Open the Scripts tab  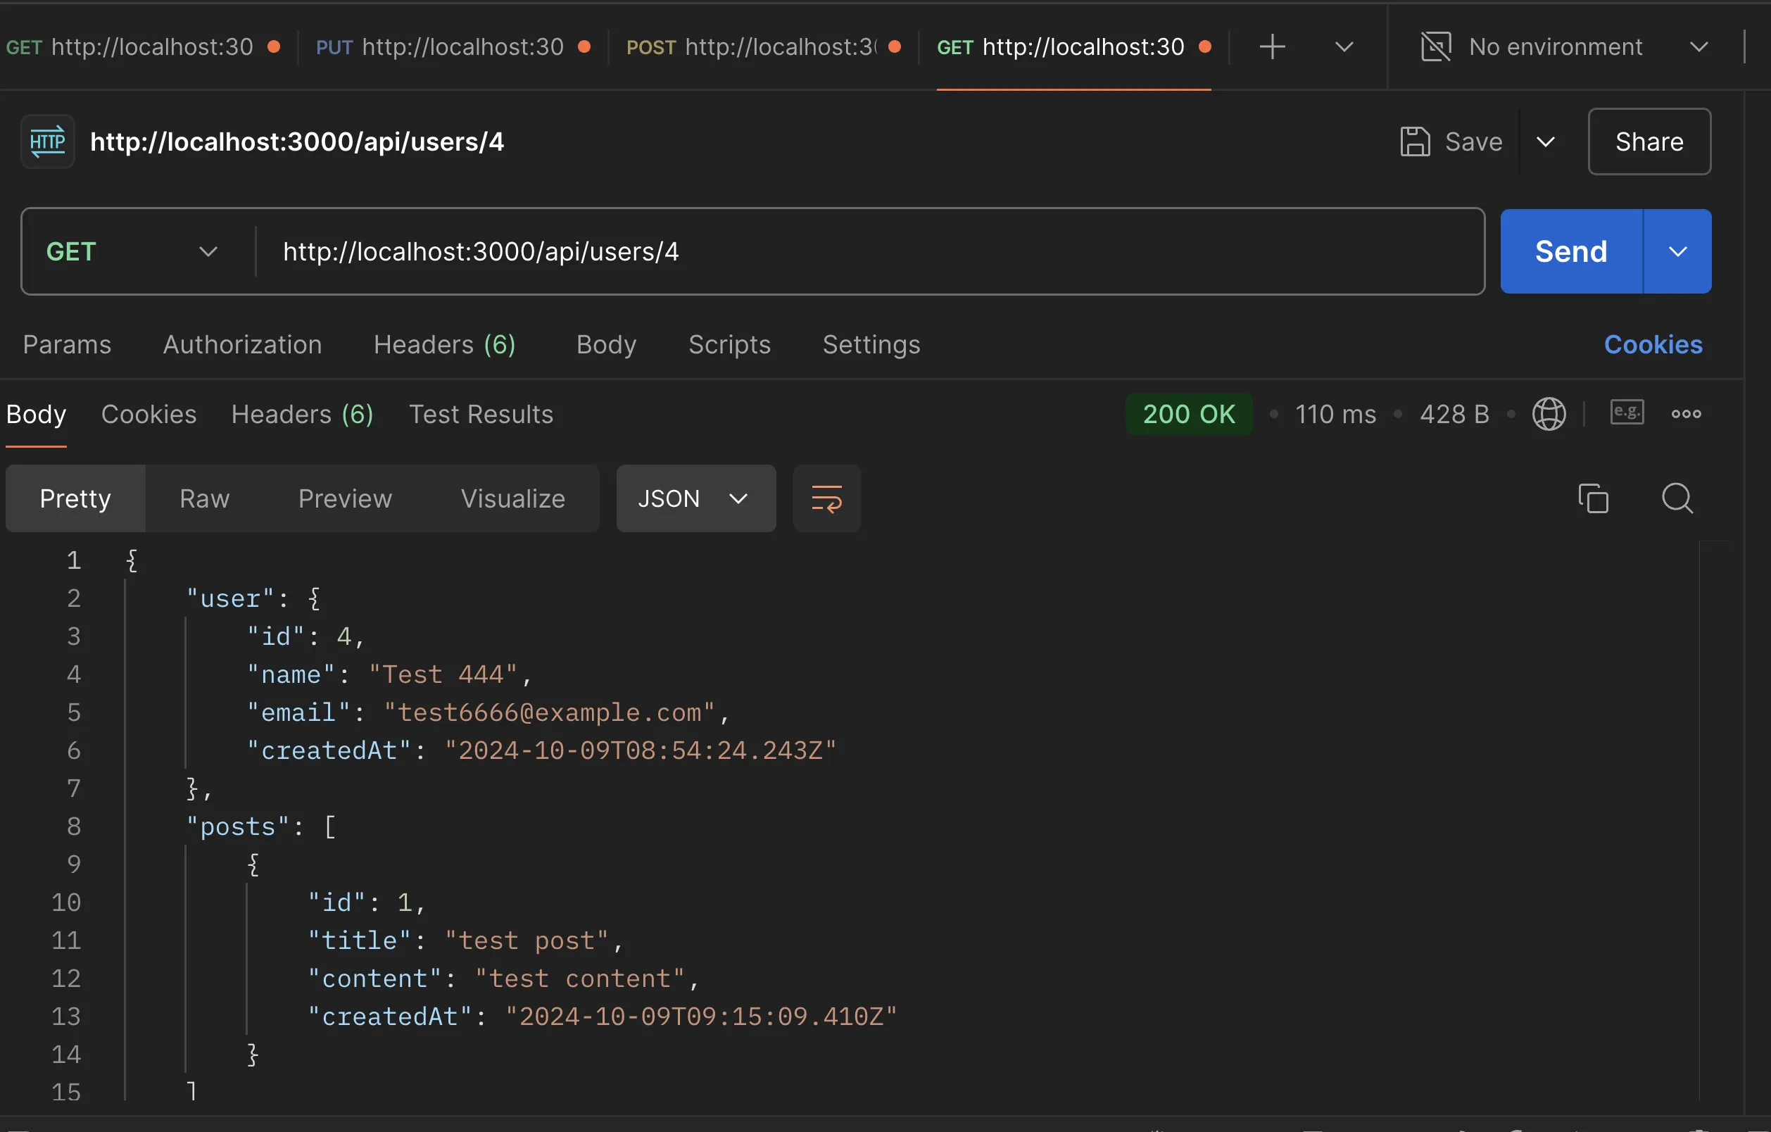point(729,344)
